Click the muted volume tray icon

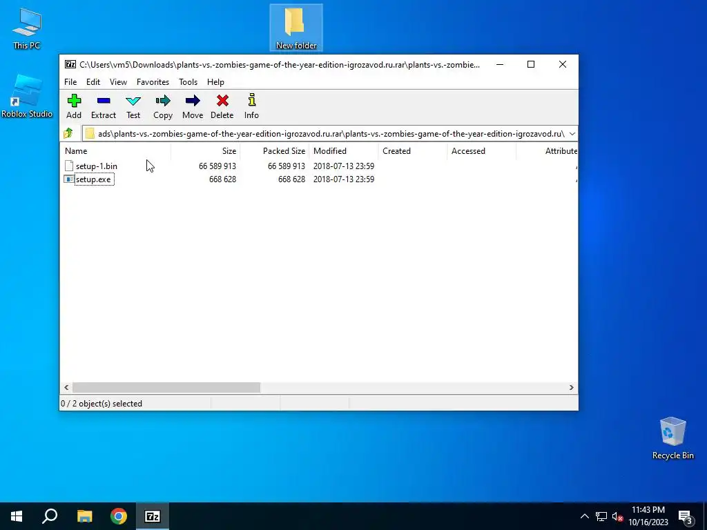pos(617,516)
